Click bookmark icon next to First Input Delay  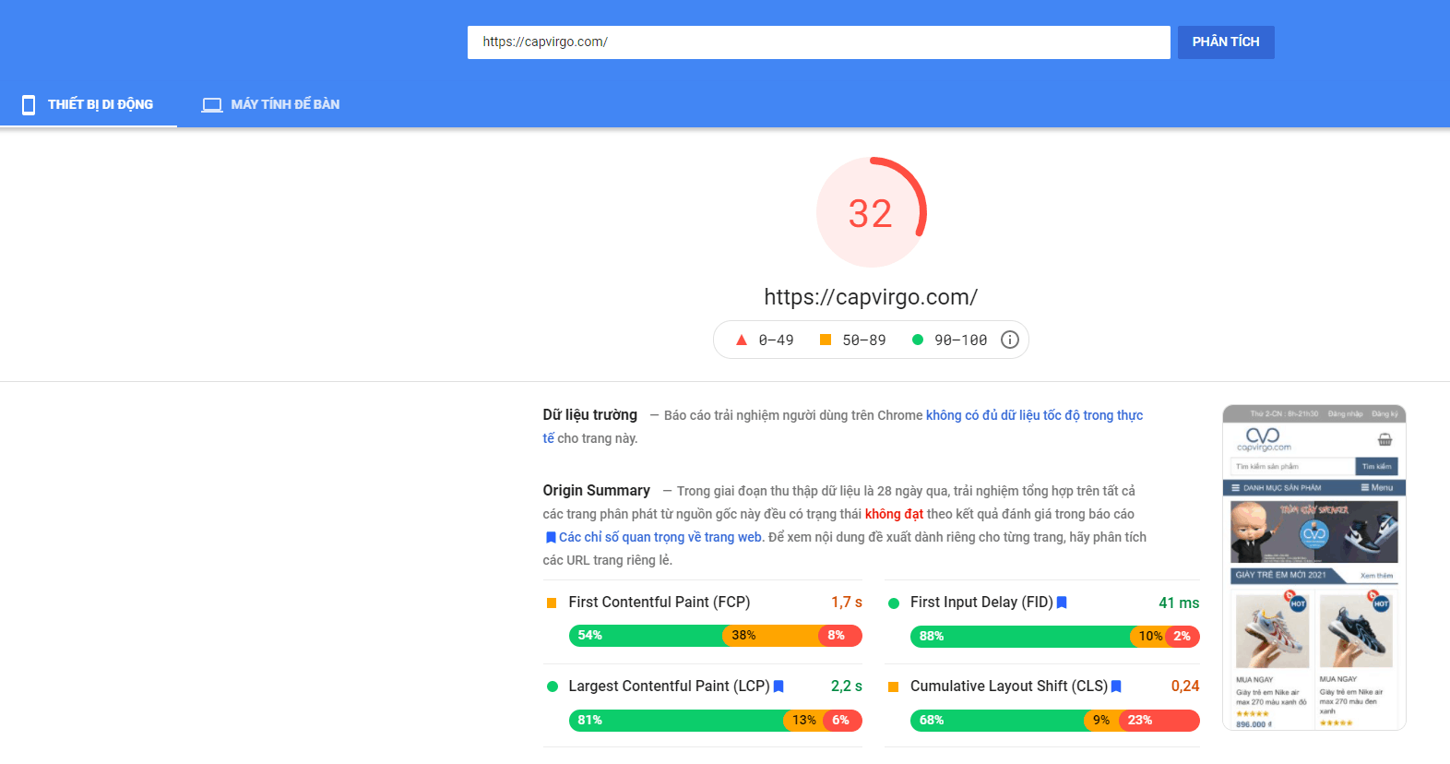click(x=1062, y=603)
